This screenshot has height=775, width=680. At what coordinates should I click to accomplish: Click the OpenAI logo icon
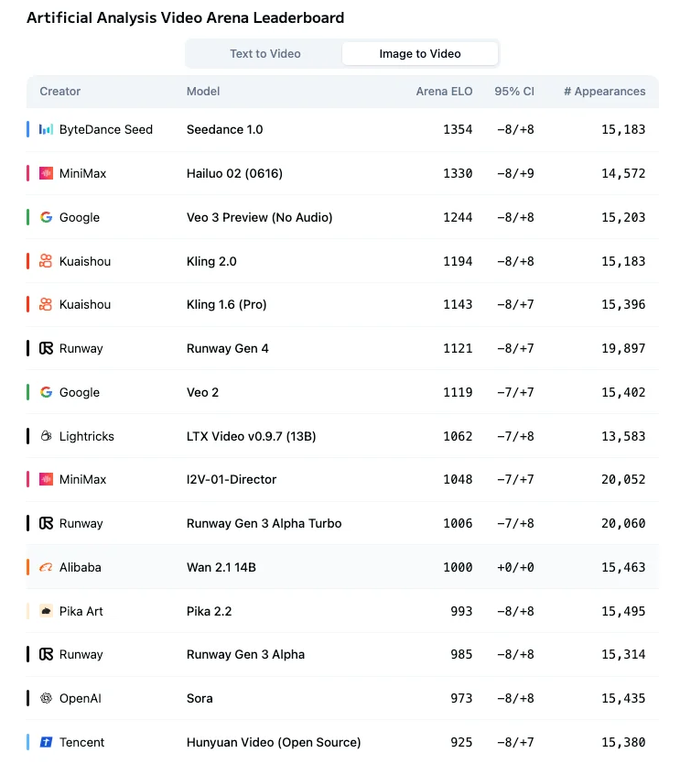(x=46, y=698)
